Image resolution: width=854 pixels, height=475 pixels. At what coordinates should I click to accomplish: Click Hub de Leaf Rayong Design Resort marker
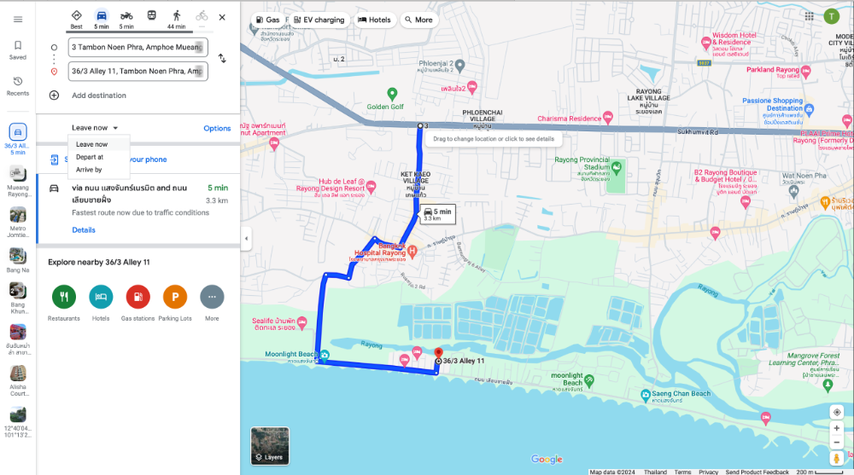click(x=371, y=187)
